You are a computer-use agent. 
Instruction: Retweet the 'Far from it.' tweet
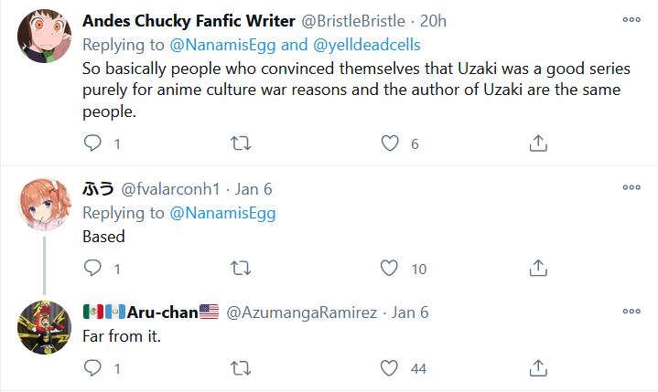point(241,368)
